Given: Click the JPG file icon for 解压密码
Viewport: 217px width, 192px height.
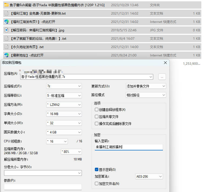Looking at the screenshot, I should click(6, 30).
